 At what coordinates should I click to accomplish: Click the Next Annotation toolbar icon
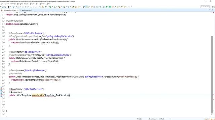coord(113,7)
